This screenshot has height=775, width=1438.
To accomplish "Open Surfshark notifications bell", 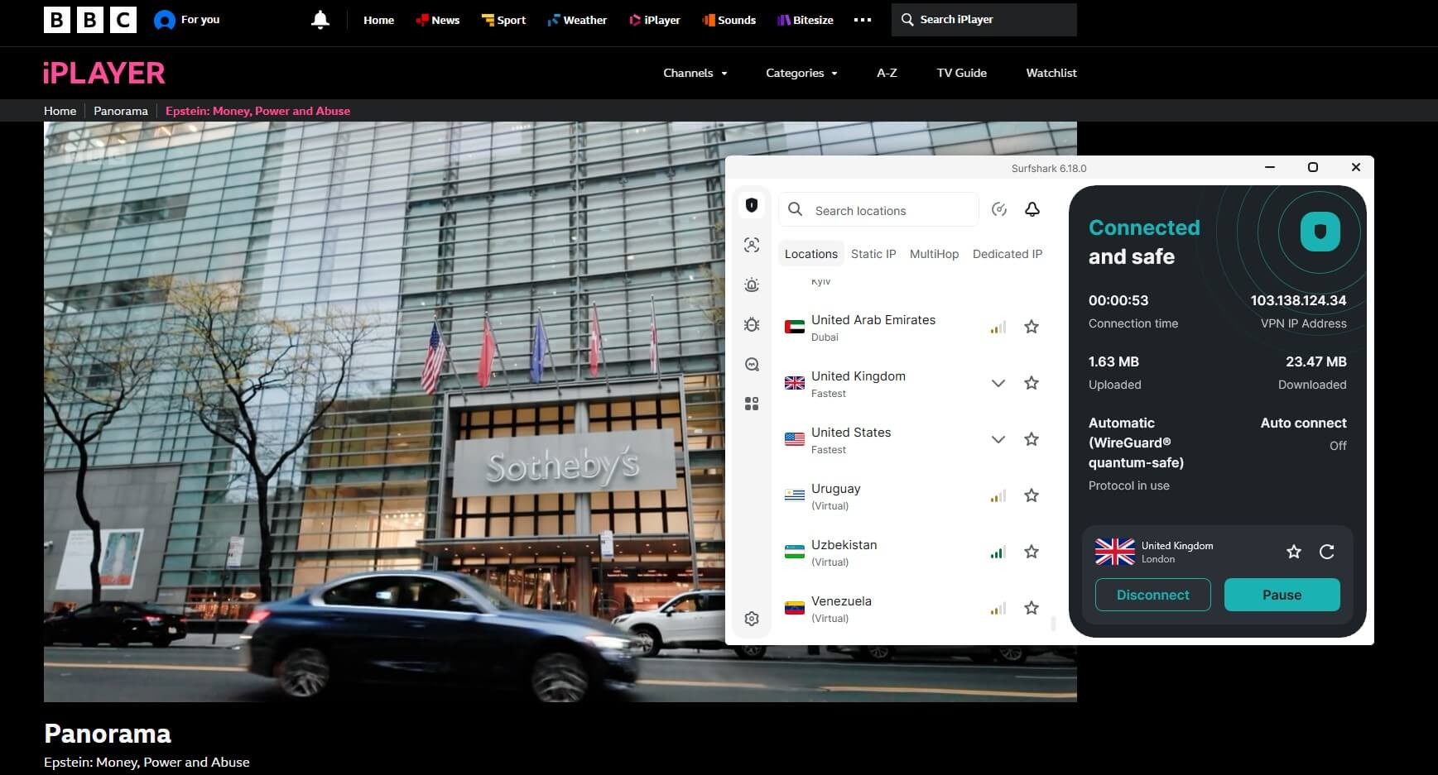I will pos(1032,210).
